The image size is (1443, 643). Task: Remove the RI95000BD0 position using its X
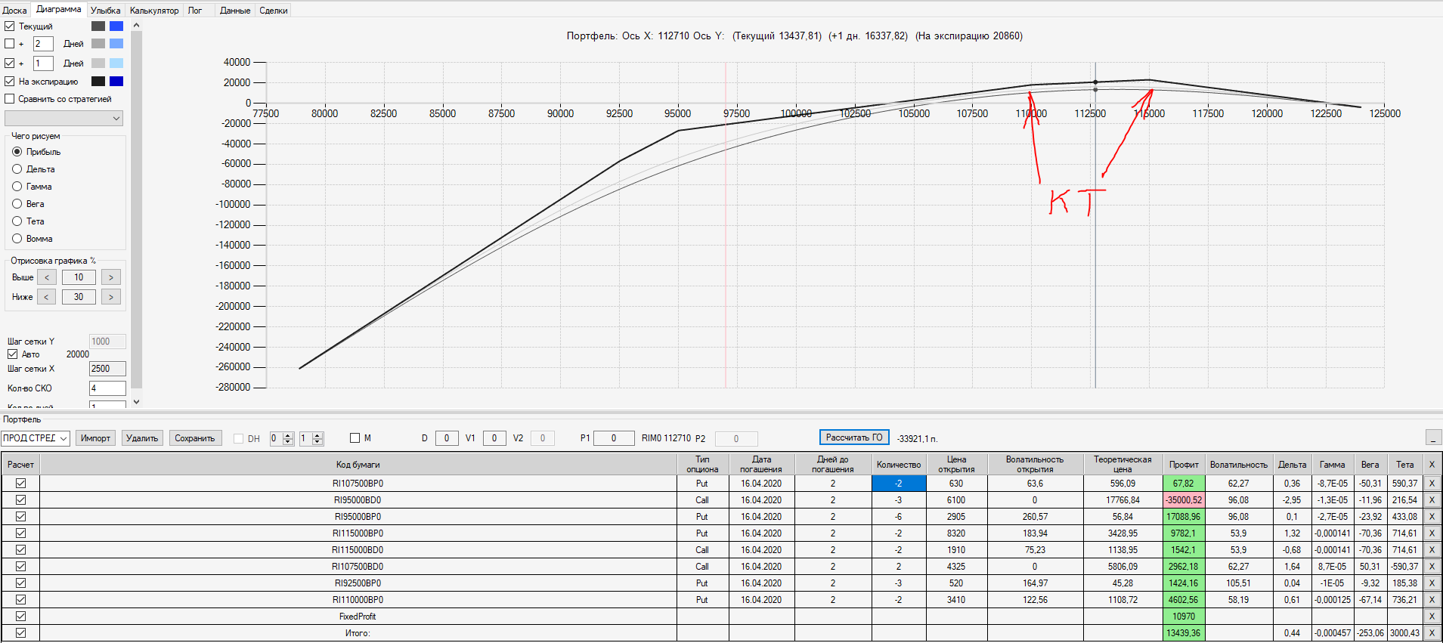[1432, 500]
